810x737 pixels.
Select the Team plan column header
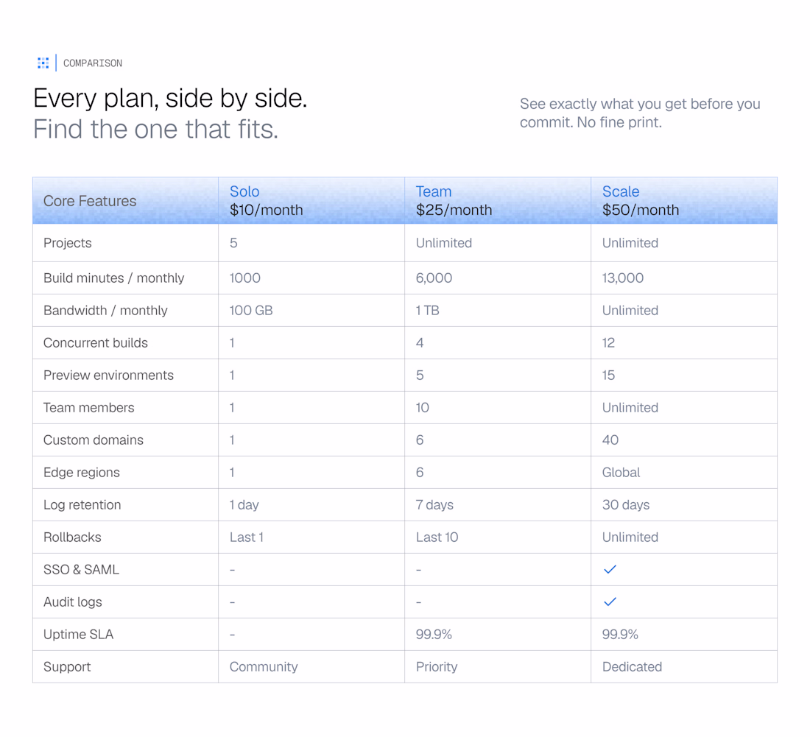click(498, 200)
